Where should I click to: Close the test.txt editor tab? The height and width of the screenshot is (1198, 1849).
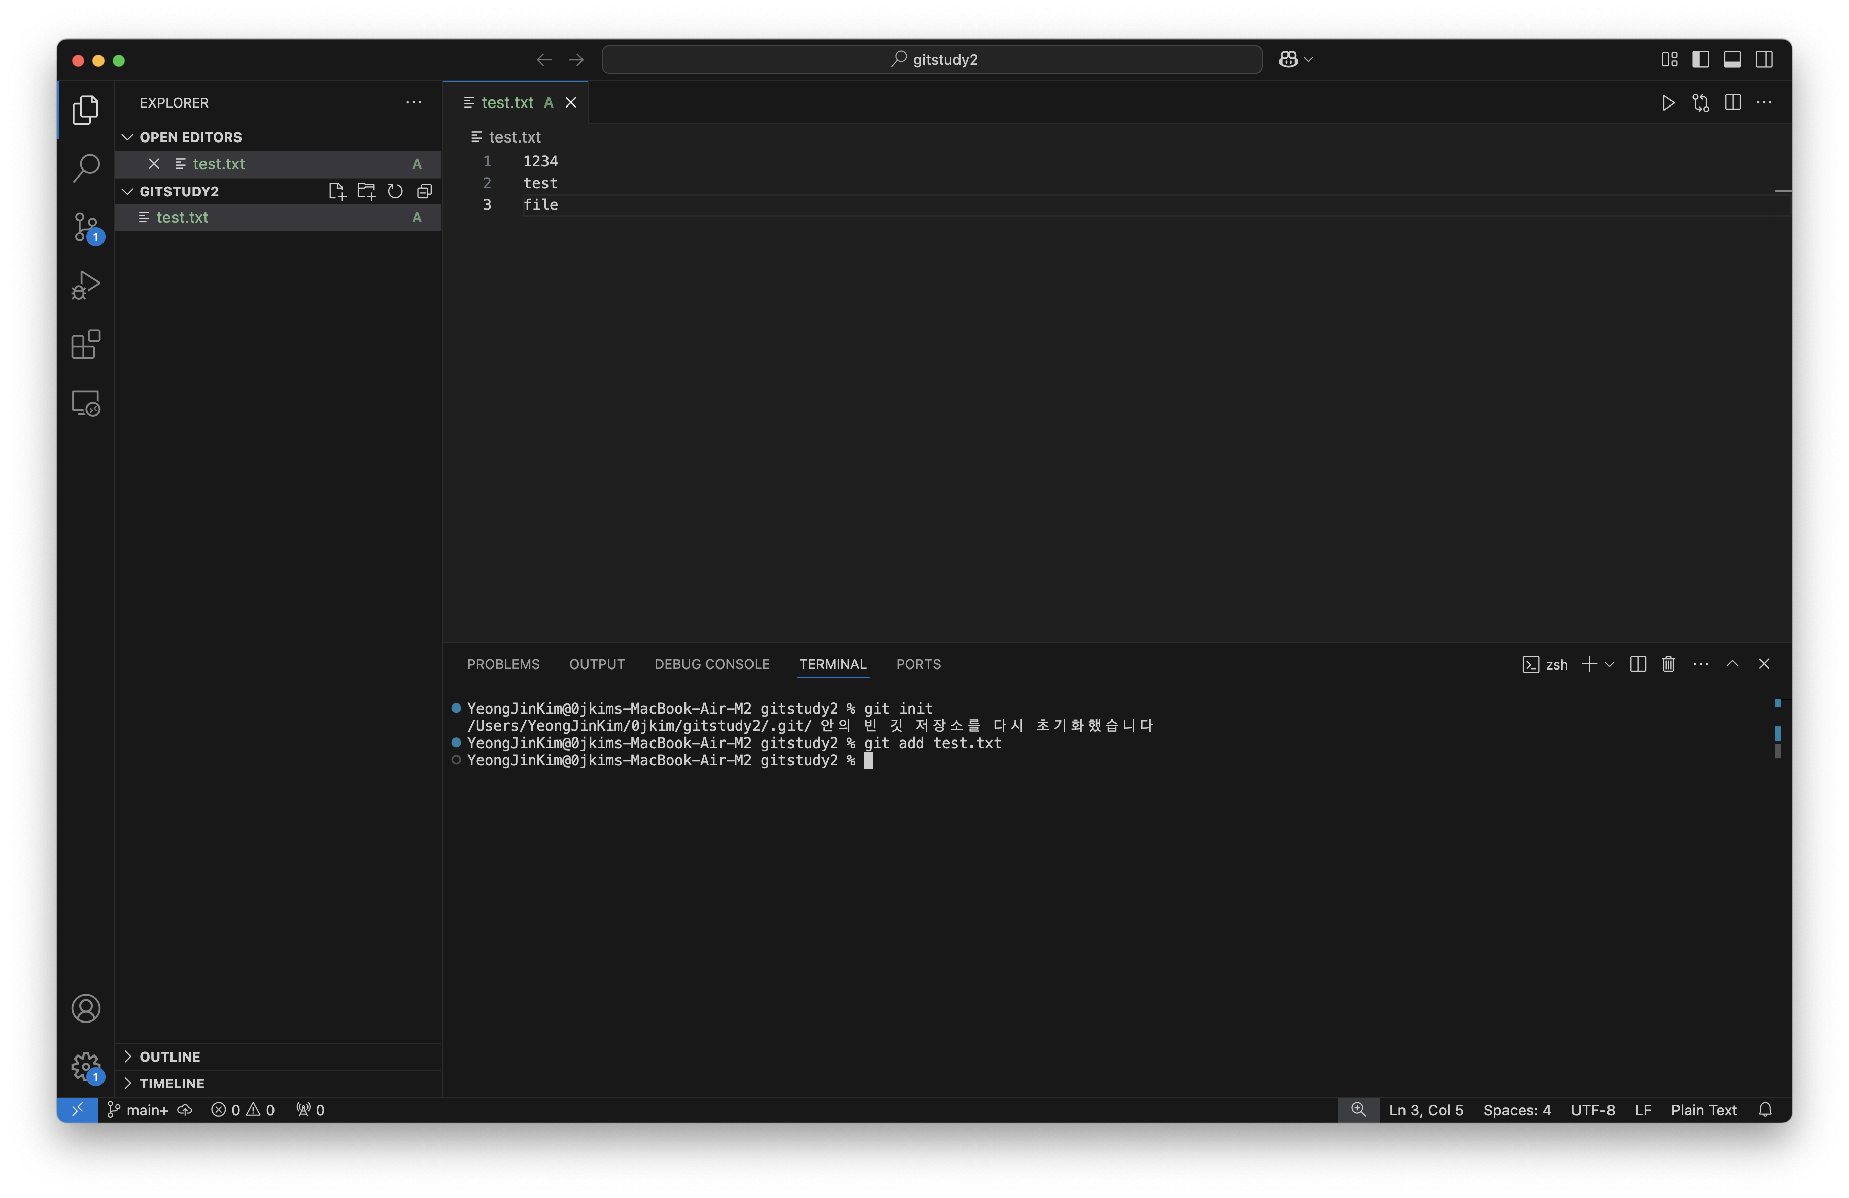point(571,102)
